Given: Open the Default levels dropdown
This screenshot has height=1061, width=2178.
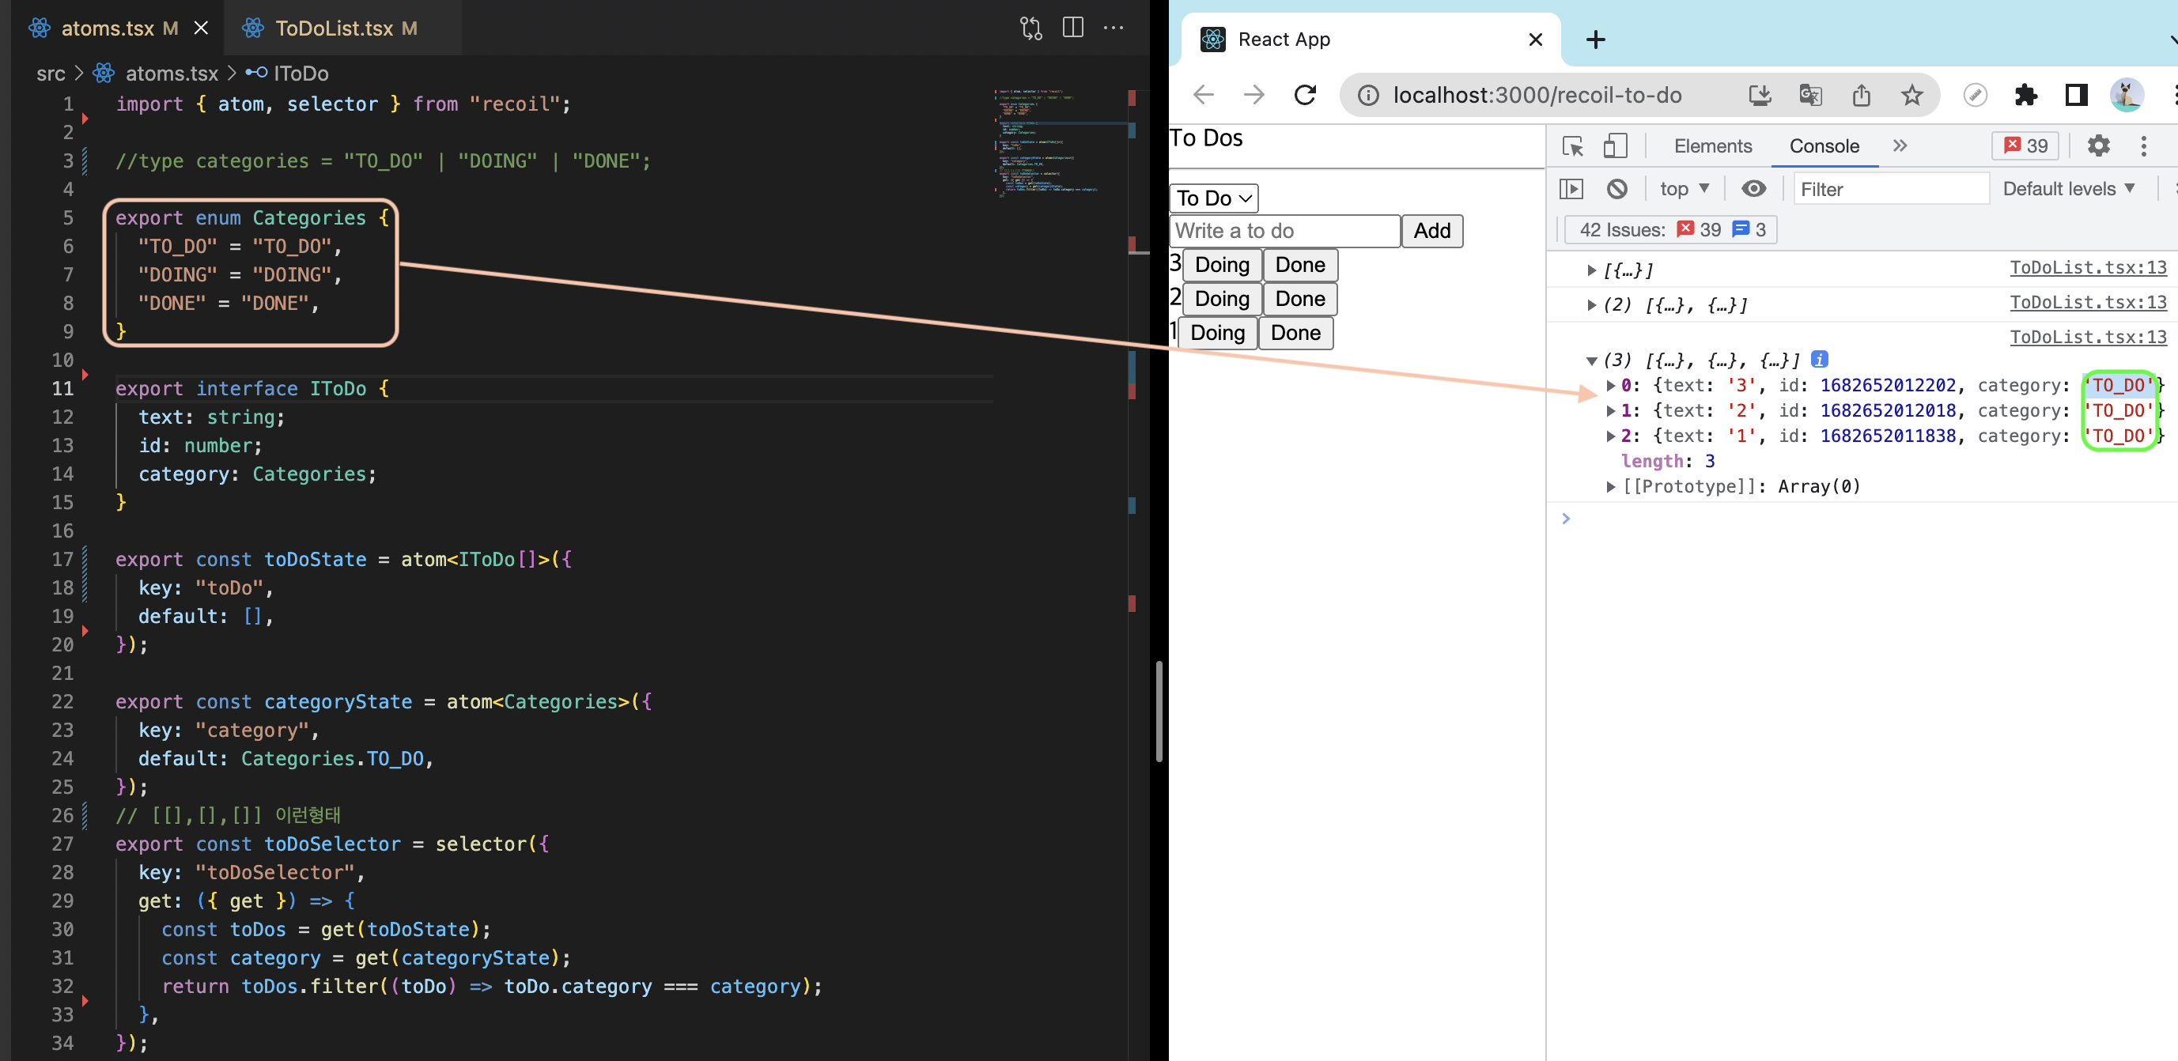Looking at the screenshot, I should point(2068,188).
